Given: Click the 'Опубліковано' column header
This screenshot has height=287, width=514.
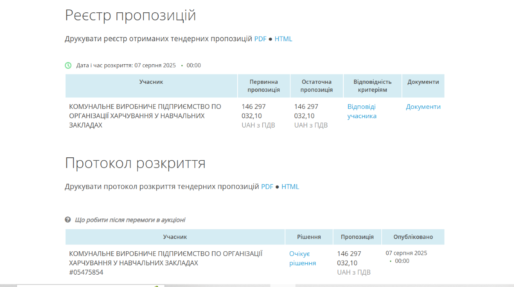Looking at the screenshot, I should point(413,237).
